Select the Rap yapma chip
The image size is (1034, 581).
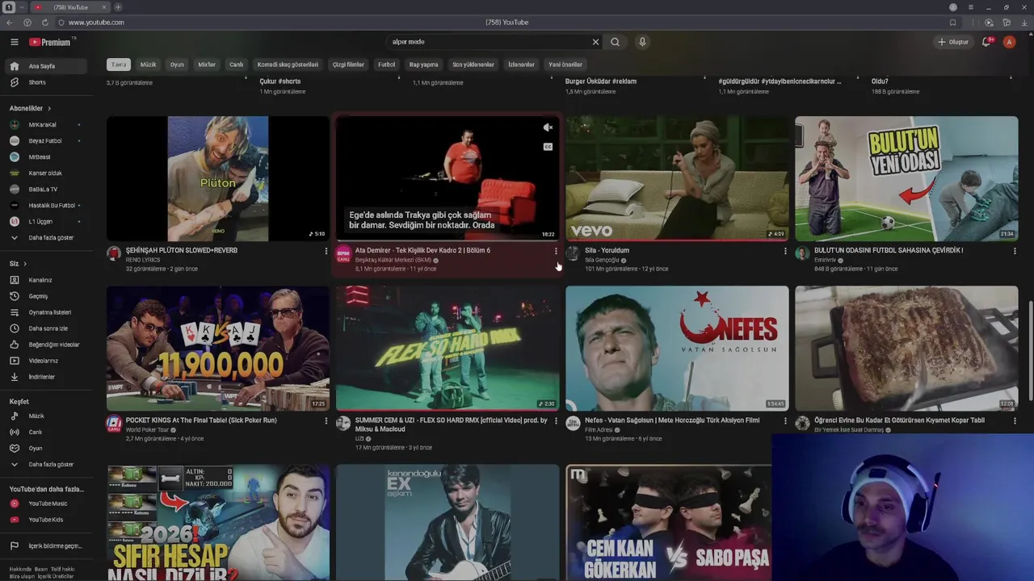click(x=423, y=65)
